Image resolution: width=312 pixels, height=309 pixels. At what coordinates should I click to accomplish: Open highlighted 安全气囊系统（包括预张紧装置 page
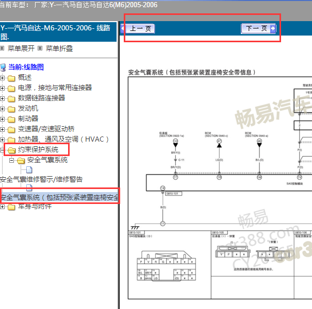[x=59, y=197]
